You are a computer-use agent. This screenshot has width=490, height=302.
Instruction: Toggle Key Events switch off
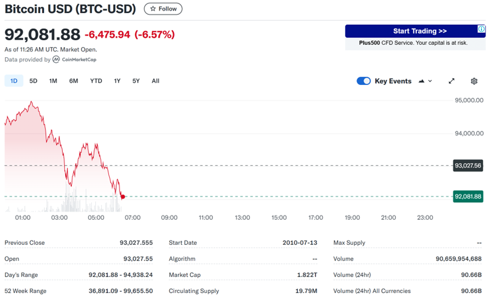[364, 81]
